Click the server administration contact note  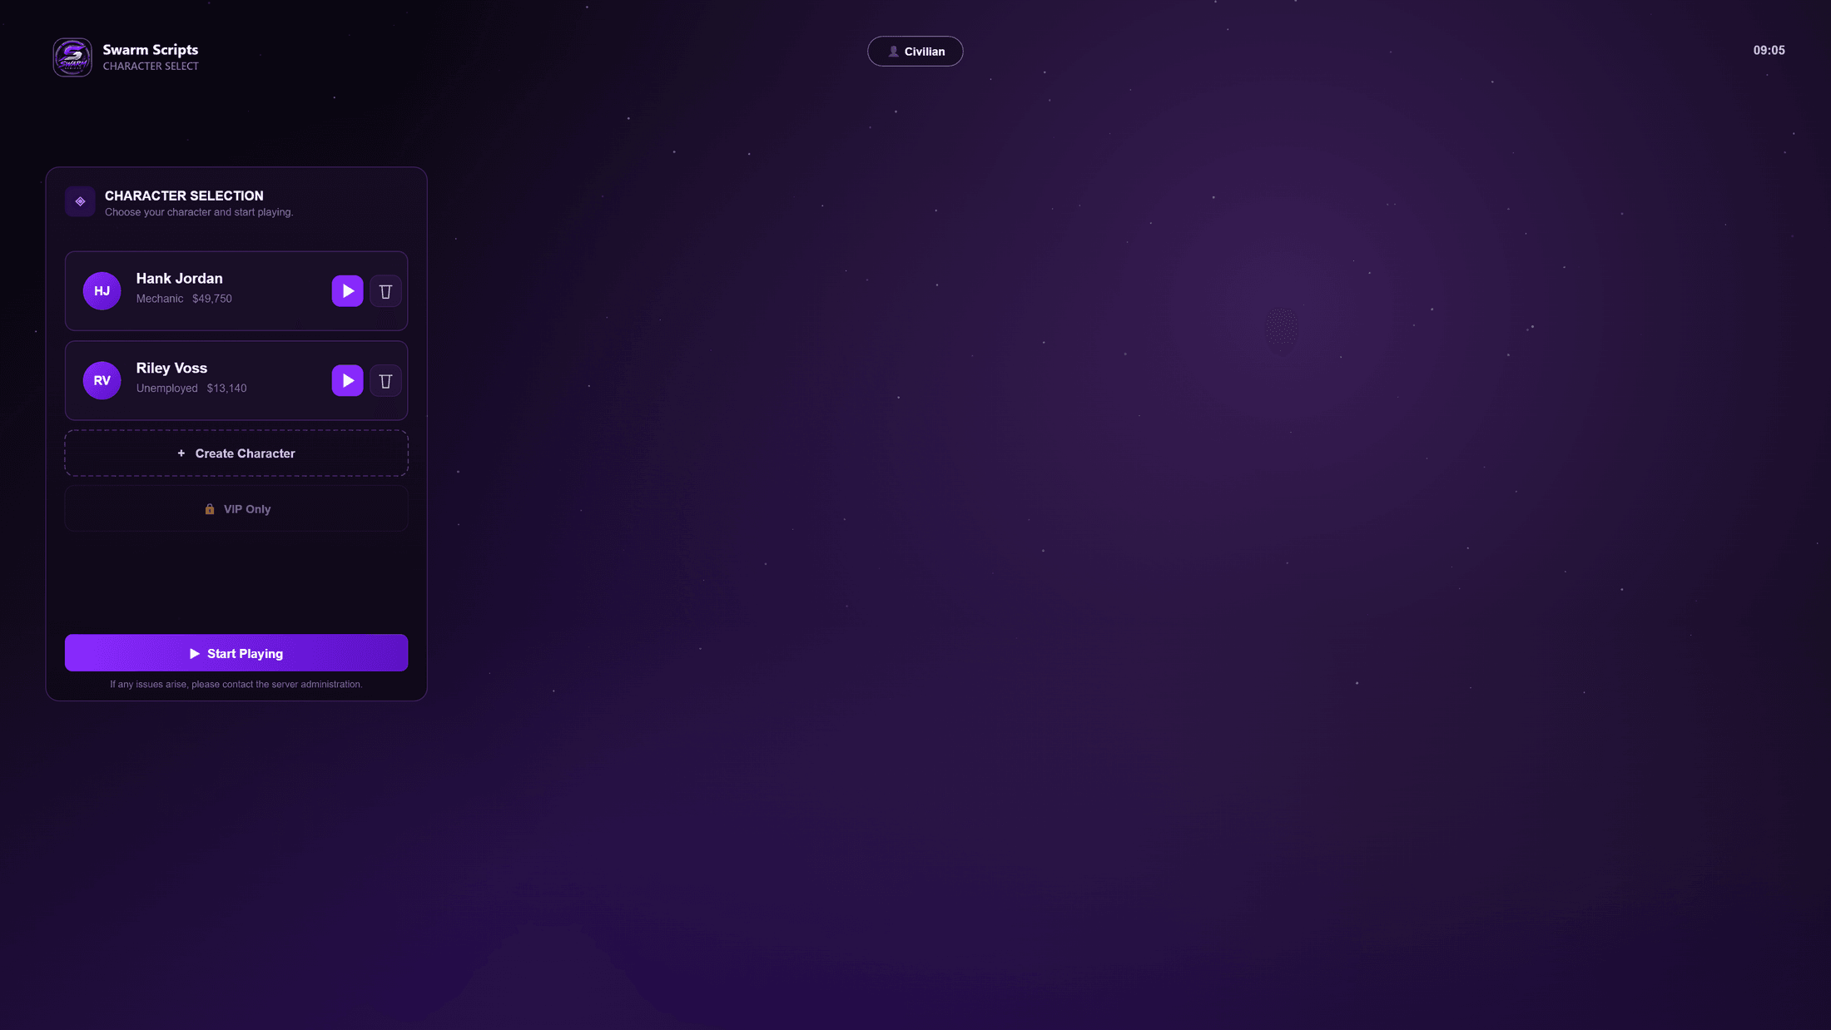pos(236,685)
